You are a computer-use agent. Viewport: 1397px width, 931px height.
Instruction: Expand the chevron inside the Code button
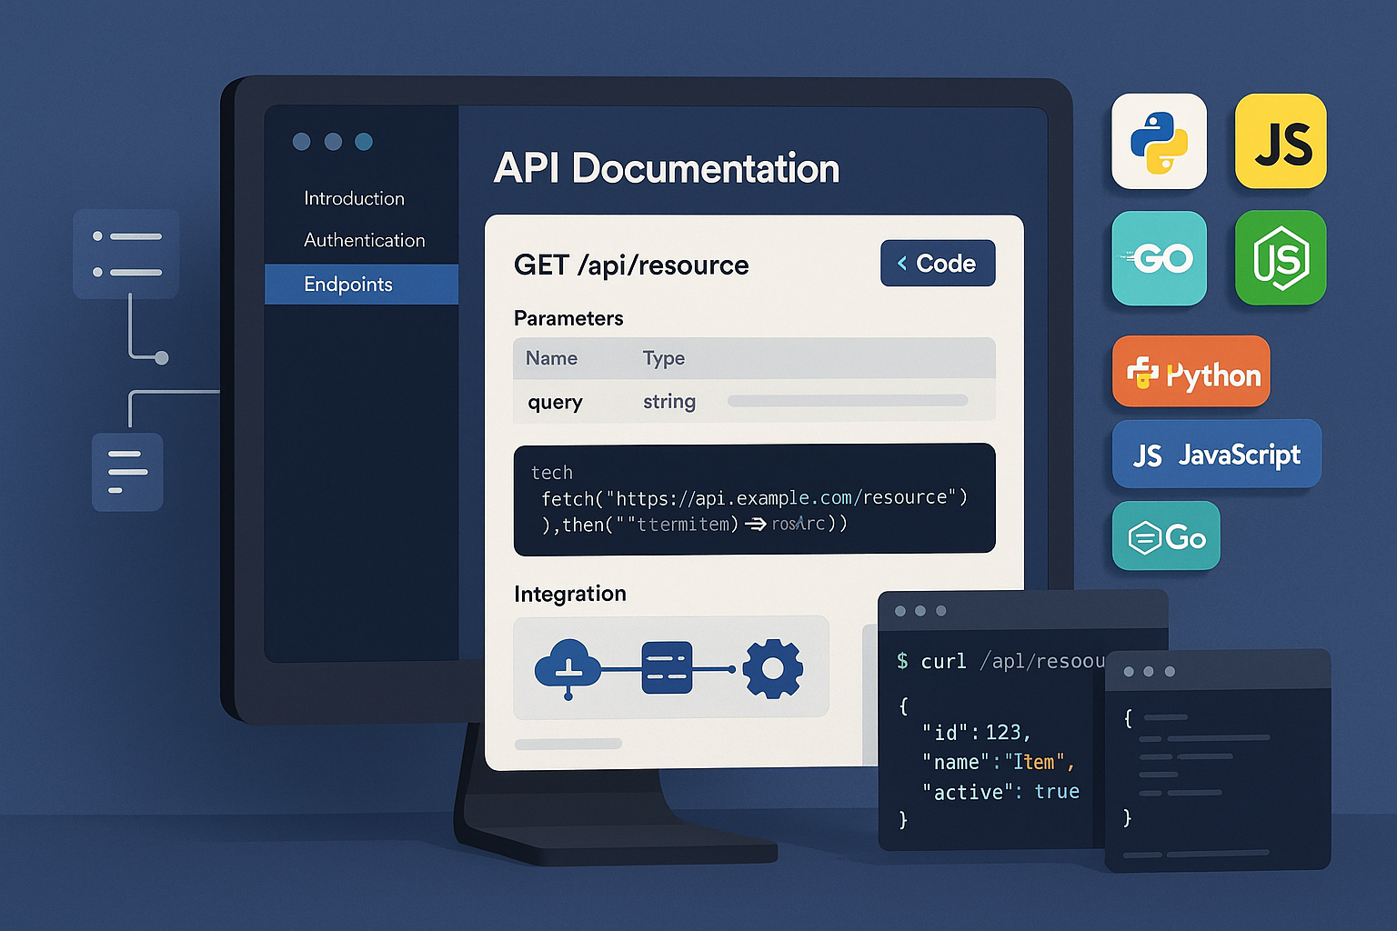click(901, 264)
